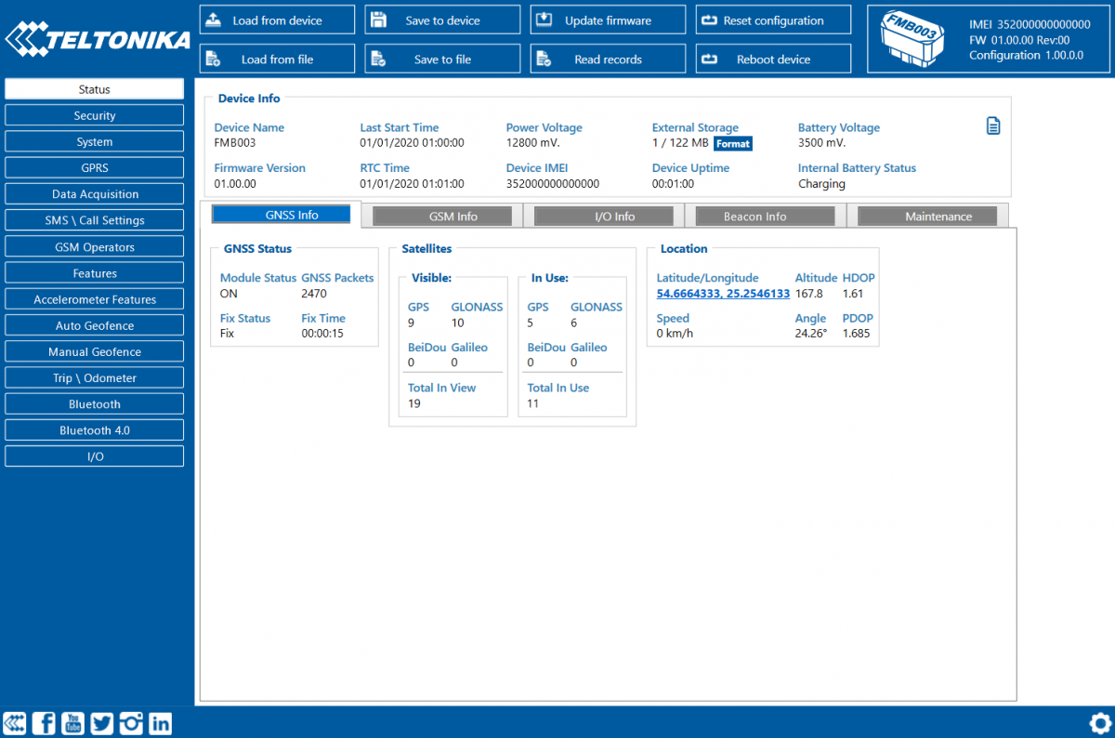Open Teltonika's Facebook page icon
Viewport: 1115px width, 738px height.
44,722
